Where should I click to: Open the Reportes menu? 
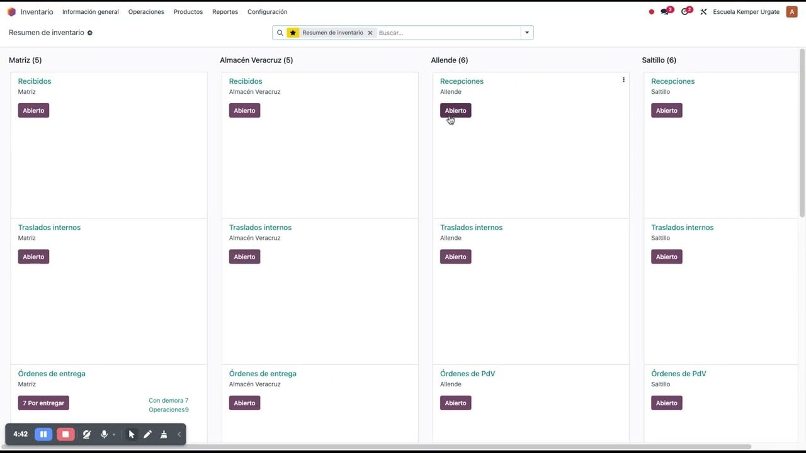click(225, 12)
